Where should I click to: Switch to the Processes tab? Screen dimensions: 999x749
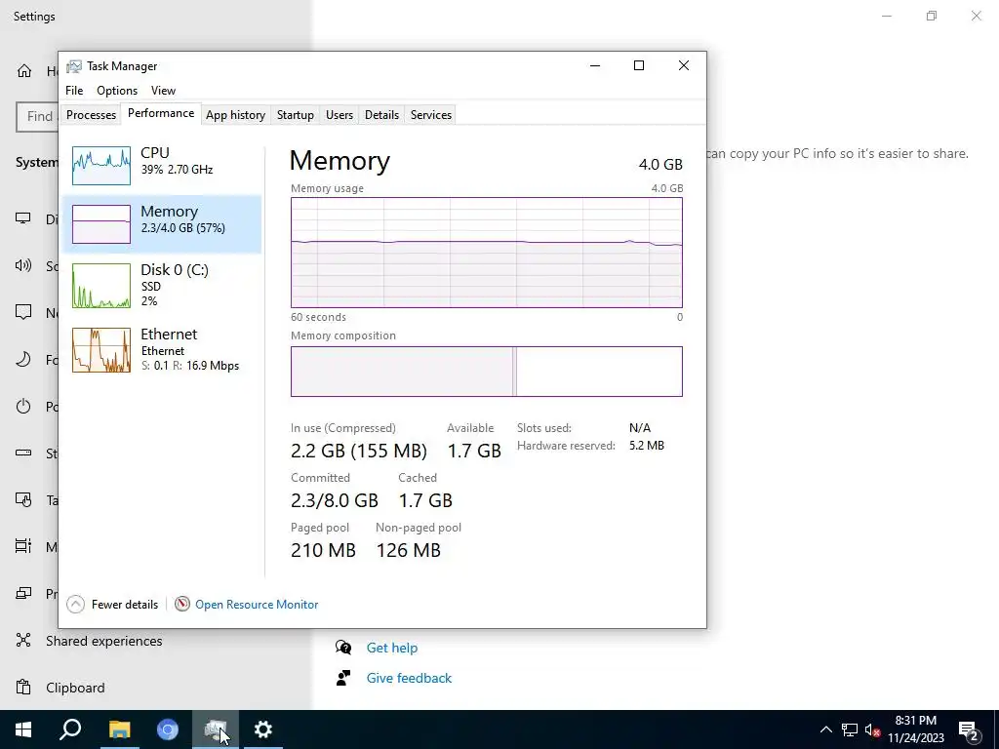click(91, 115)
